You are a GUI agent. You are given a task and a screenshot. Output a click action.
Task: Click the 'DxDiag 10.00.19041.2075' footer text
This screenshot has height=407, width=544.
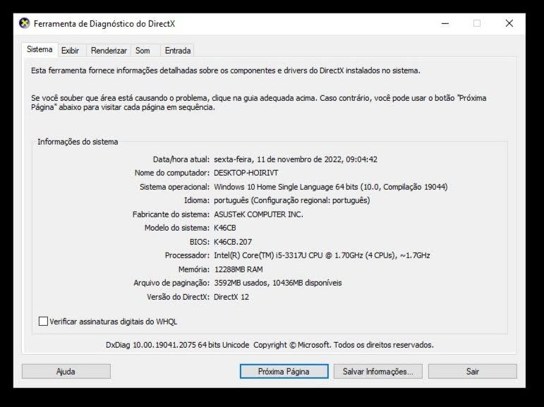(151, 345)
